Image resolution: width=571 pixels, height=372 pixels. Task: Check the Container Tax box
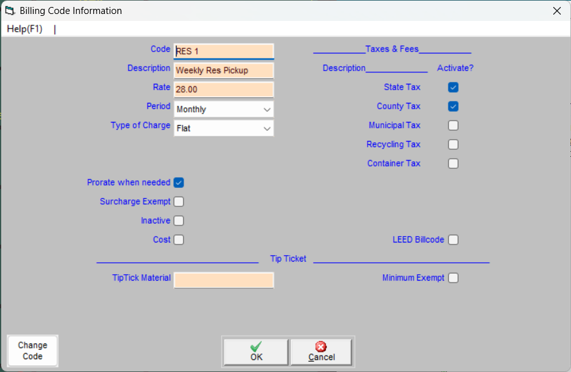453,163
